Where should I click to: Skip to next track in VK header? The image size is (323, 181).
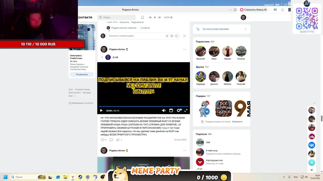pyautogui.click(x=159, y=17)
